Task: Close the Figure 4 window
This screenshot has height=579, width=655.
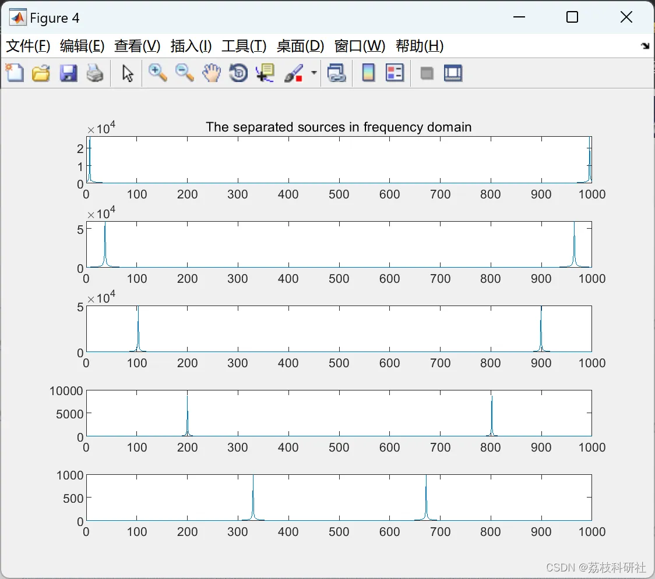Action: (x=626, y=17)
